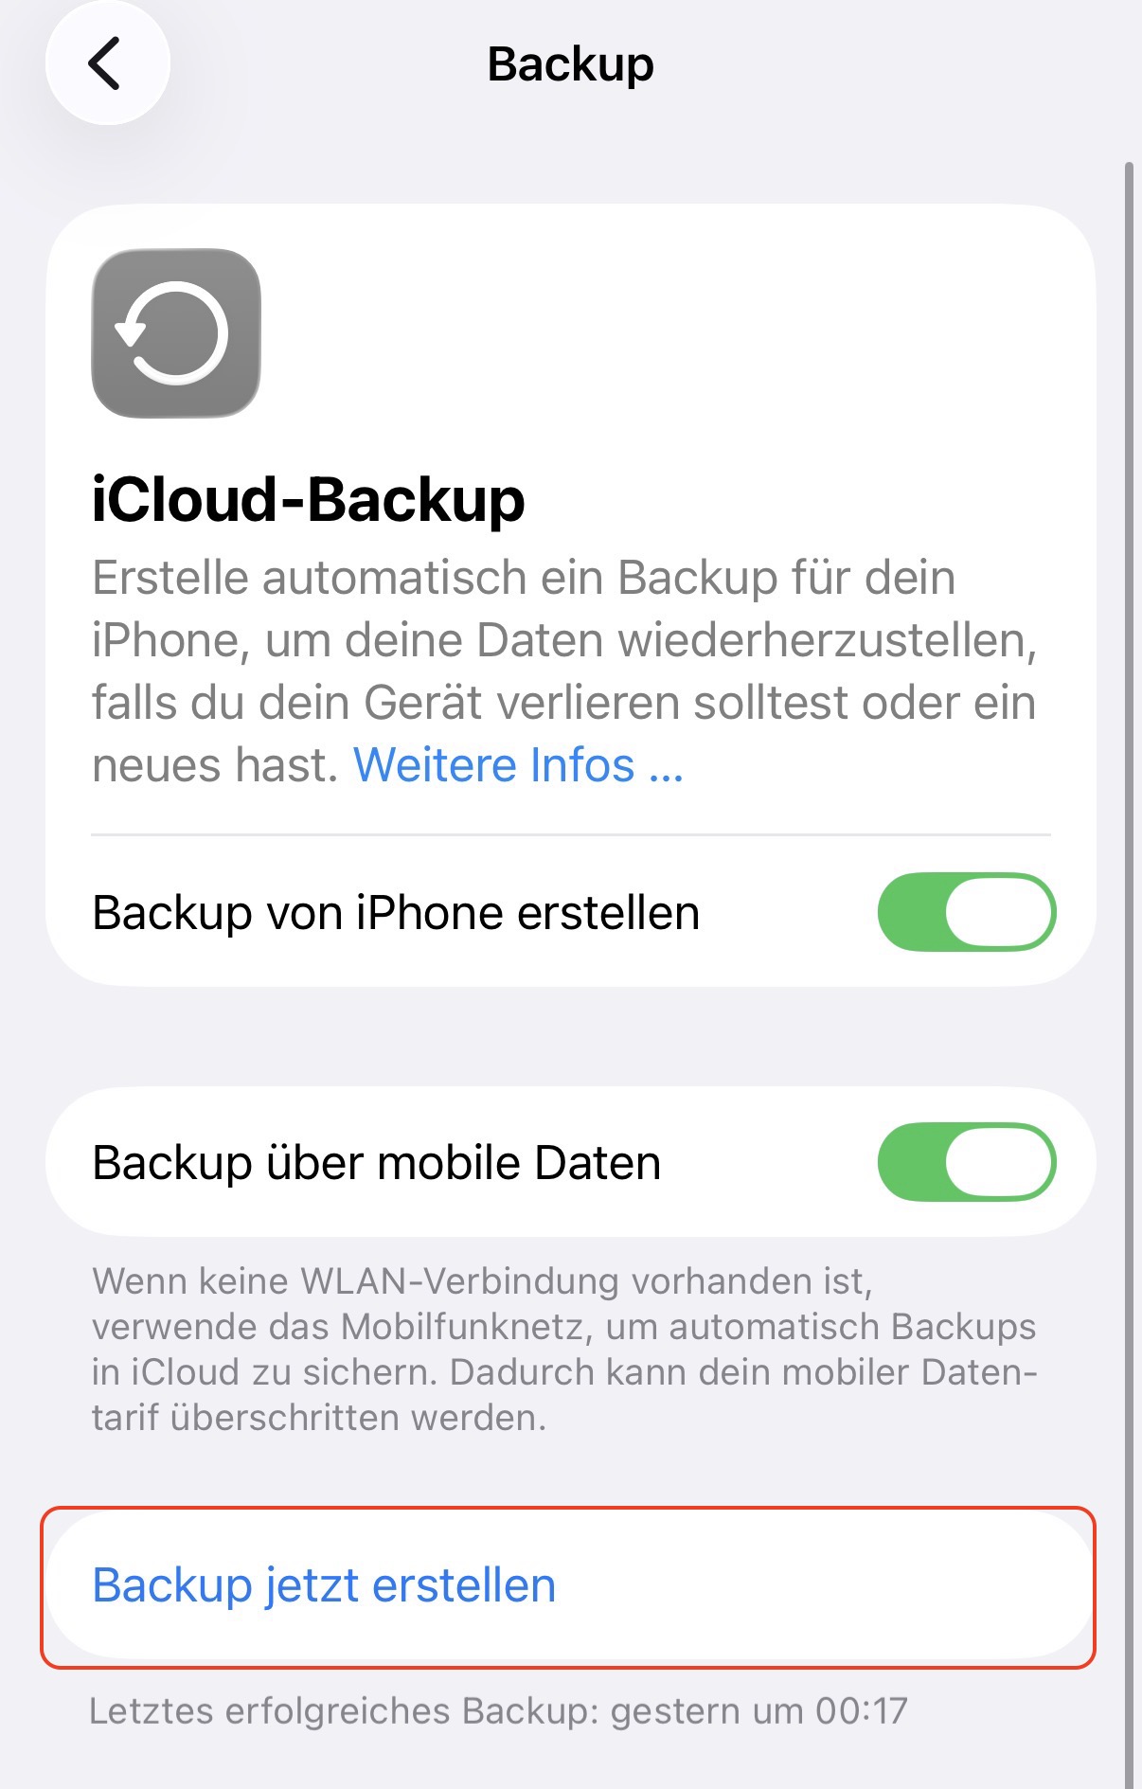1142x1789 pixels.
Task: Click the gestern um 00:17 time text
Action: pos(758,1711)
